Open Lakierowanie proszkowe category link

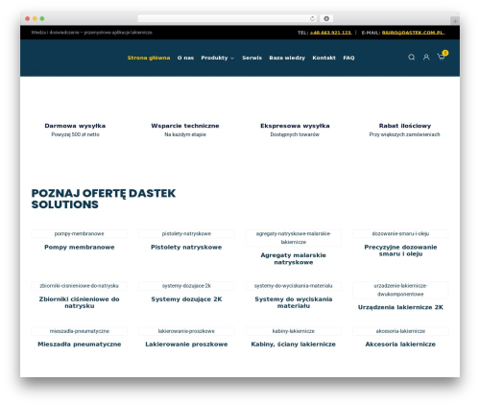[x=186, y=345]
